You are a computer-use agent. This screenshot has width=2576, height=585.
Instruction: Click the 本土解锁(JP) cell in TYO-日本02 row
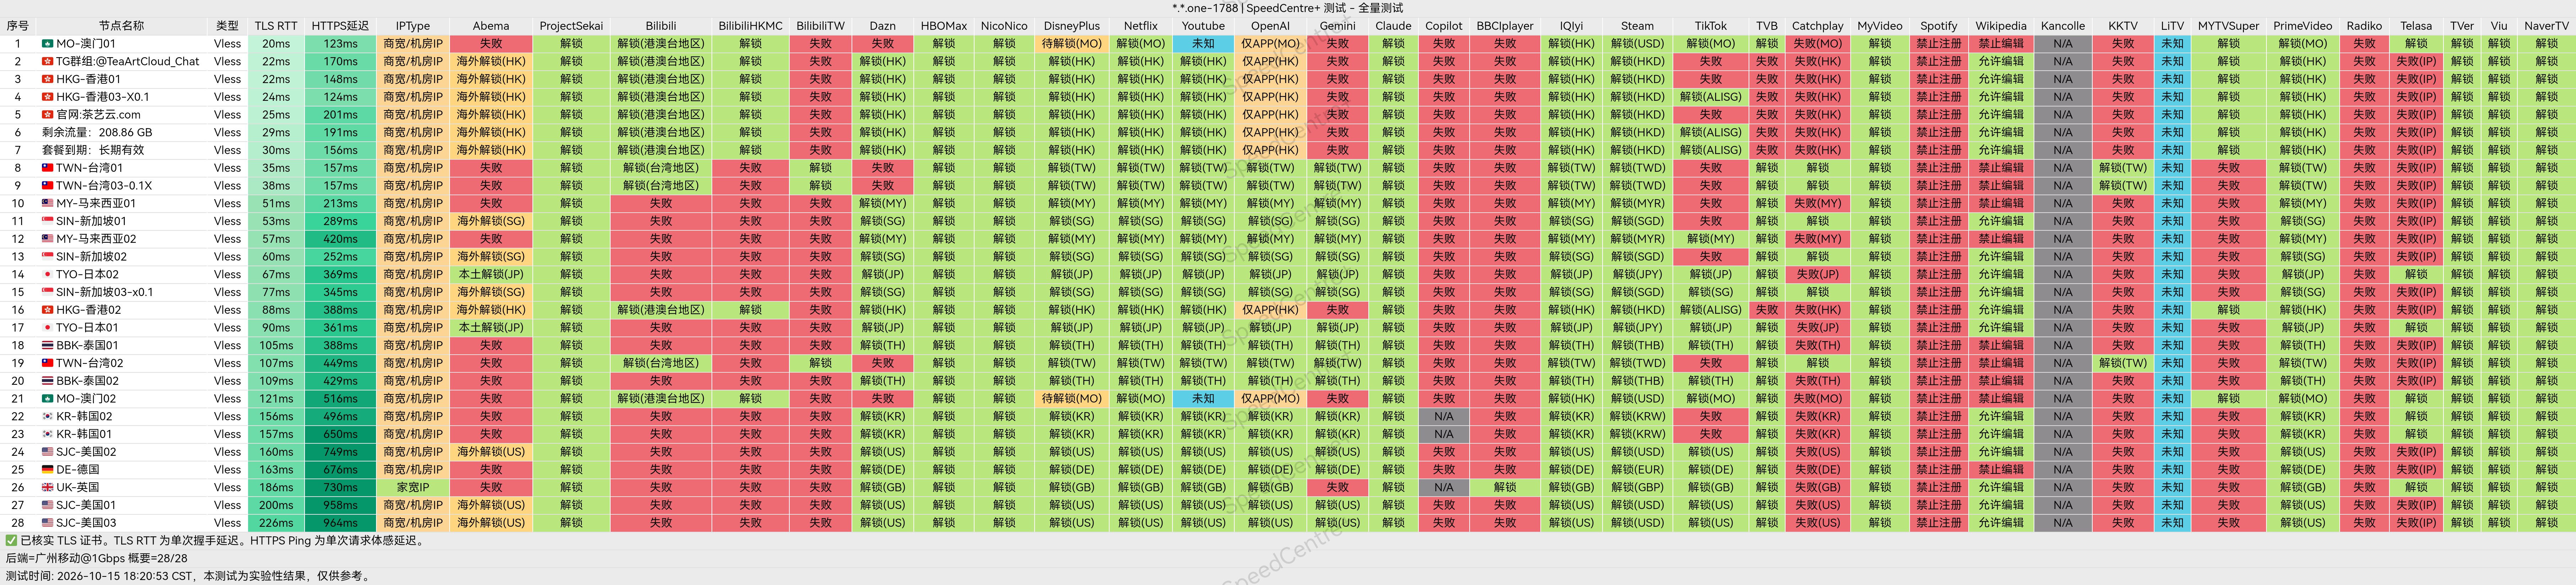(491, 274)
